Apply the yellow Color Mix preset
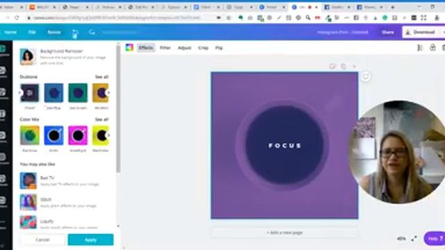 pos(100,135)
